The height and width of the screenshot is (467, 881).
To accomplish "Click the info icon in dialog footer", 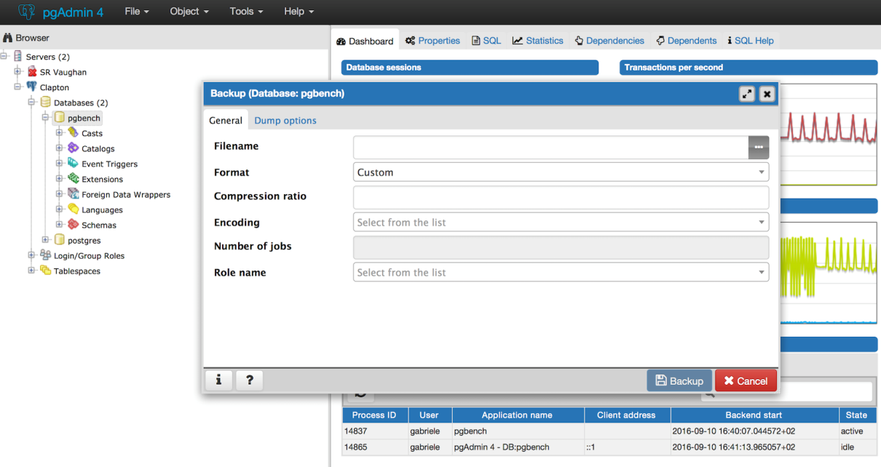I will [x=218, y=380].
